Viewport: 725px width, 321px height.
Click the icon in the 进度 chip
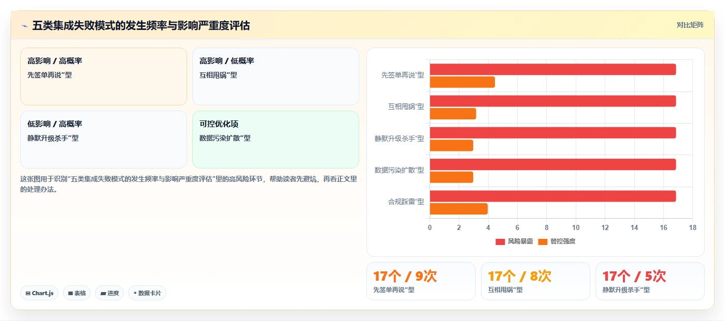click(x=103, y=293)
